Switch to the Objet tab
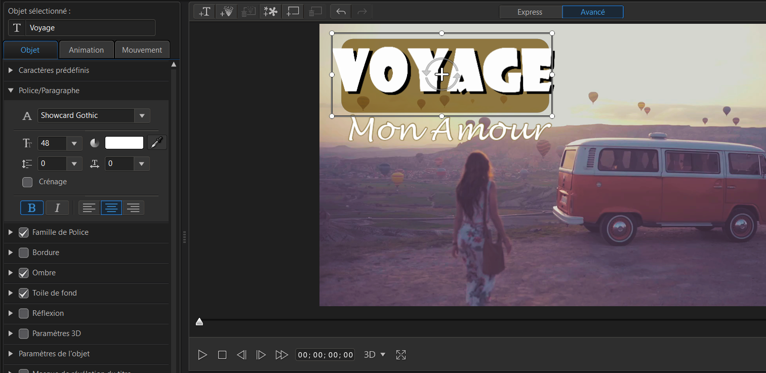The width and height of the screenshot is (766, 373). click(x=30, y=50)
